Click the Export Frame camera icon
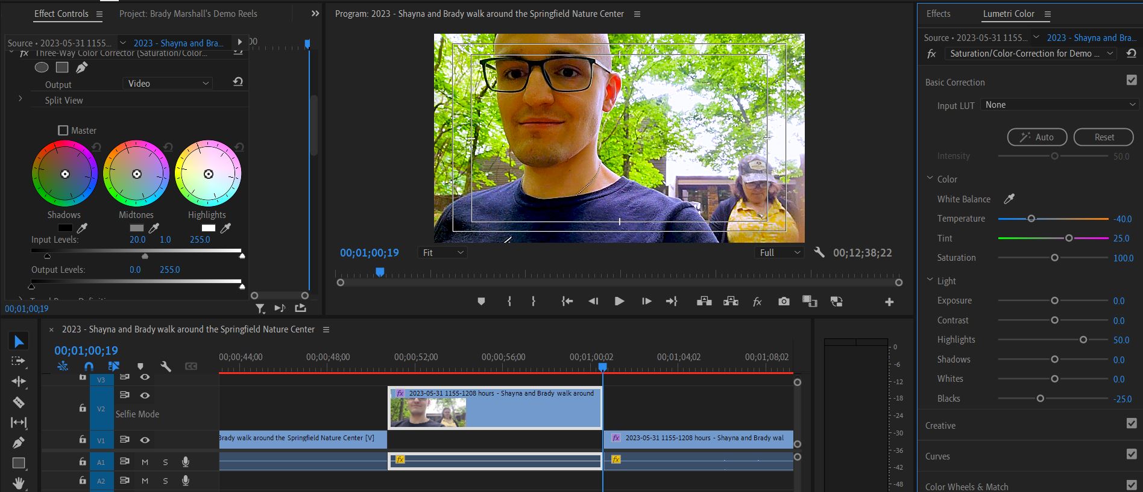Viewport: 1143px width, 492px height. (784, 301)
